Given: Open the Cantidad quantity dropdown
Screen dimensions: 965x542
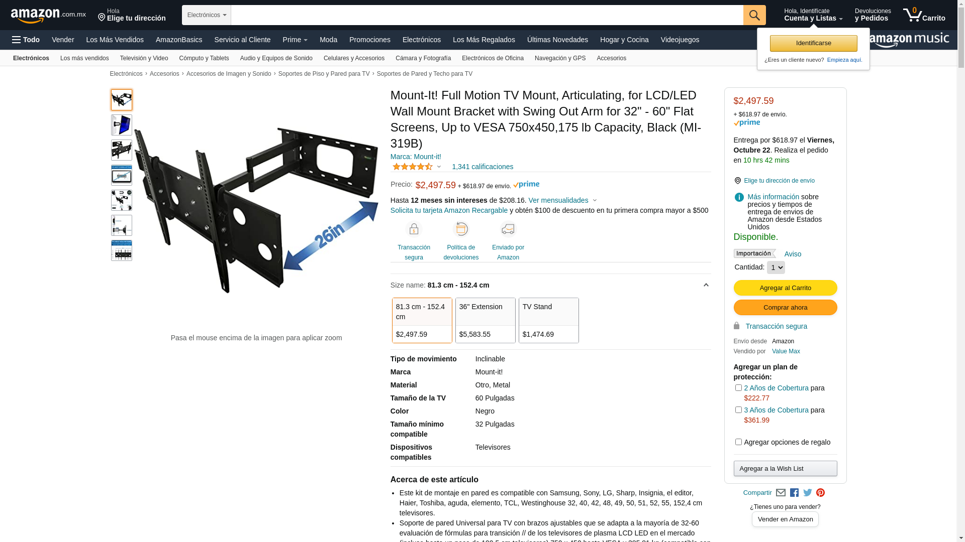Looking at the screenshot, I should click(x=776, y=267).
